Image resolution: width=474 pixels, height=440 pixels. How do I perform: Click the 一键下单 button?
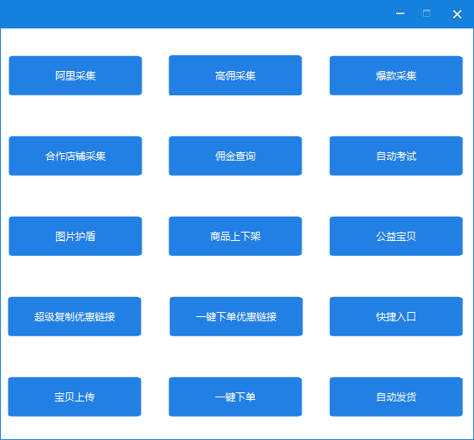[x=235, y=397]
